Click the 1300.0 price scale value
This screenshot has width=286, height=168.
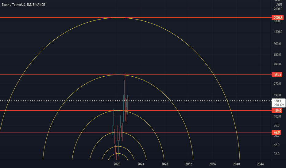(278, 32)
